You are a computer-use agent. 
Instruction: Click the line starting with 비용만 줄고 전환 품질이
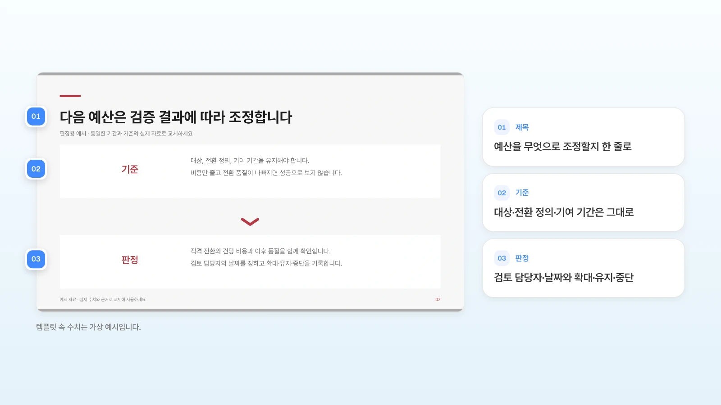[266, 173]
